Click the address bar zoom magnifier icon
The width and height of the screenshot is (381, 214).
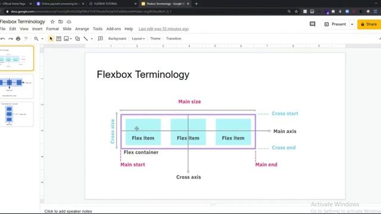(x=289, y=11)
